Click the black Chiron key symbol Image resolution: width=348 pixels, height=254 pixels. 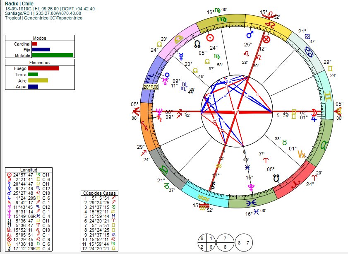pyautogui.click(x=213, y=185)
